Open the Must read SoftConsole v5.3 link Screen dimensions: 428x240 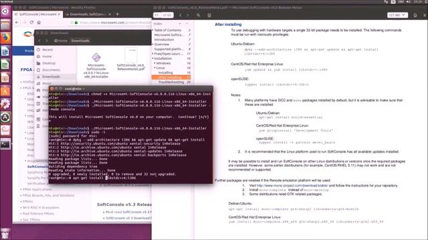(x=128, y=212)
